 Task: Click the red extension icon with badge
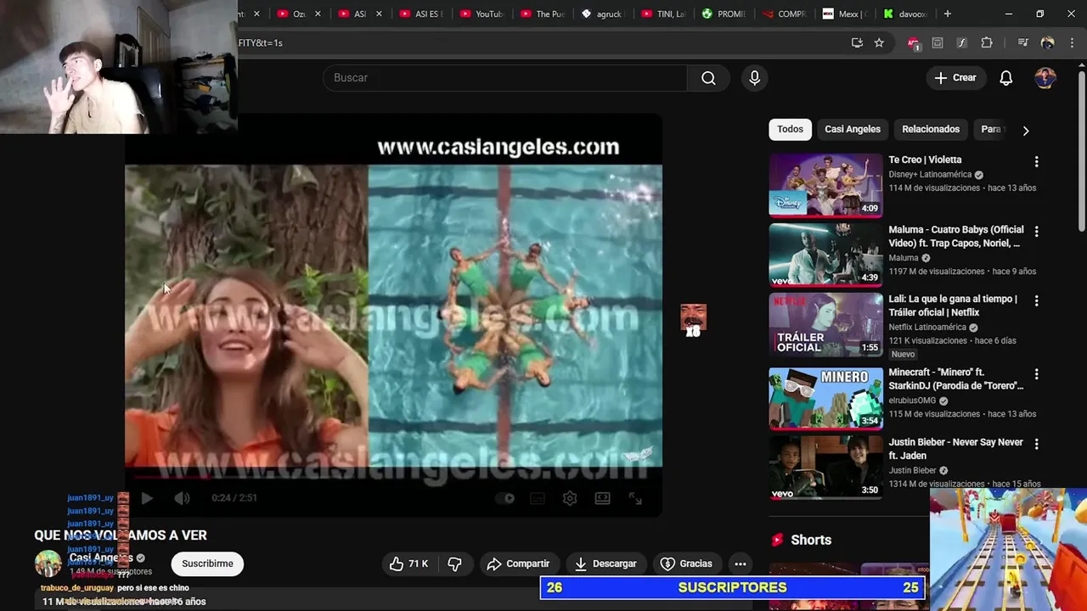(913, 43)
